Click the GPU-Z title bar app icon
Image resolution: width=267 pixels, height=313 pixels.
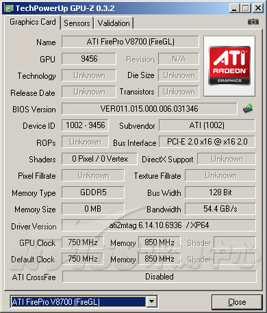coord(9,8)
